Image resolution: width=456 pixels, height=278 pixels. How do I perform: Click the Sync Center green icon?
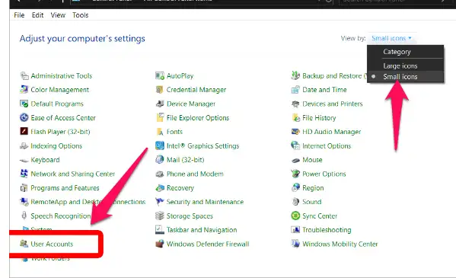tap(295, 216)
